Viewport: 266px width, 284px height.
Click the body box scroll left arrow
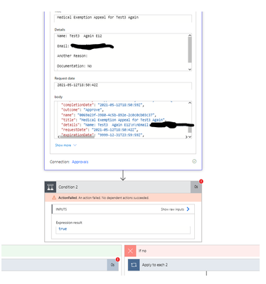click(59, 137)
